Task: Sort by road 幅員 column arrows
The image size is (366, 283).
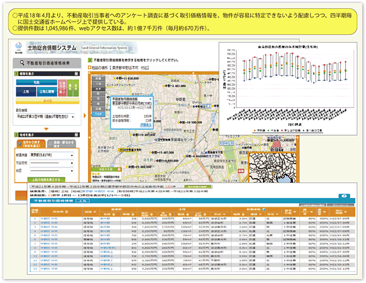Action: pyautogui.click(x=243, y=214)
